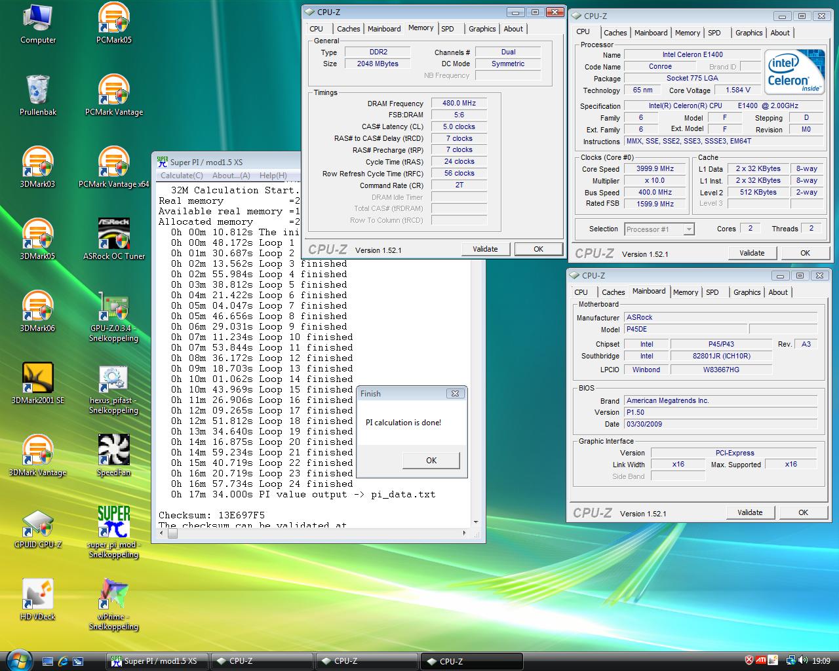Launch HD VDeck desktop icon
Viewport: 839px width, 671px height.
pos(37,600)
